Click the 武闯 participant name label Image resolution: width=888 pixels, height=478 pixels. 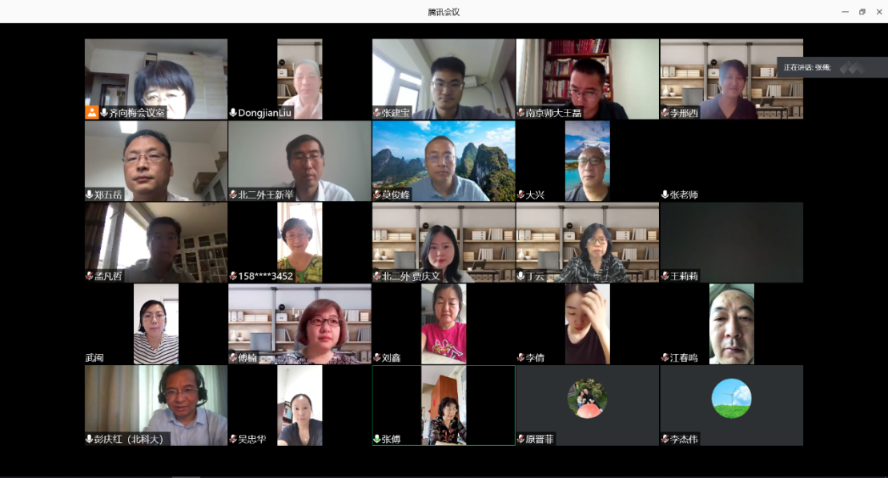click(94, 358)
